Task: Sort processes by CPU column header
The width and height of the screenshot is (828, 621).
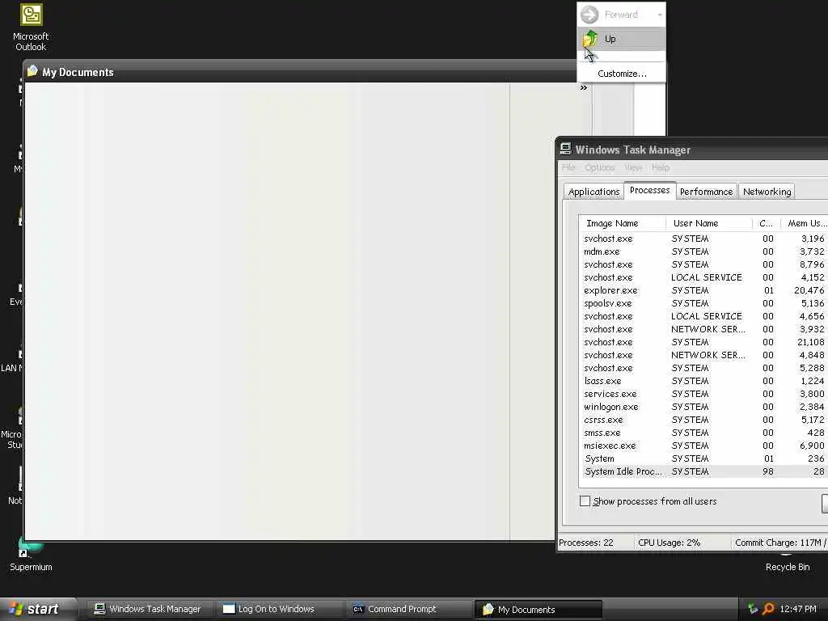Action: pyautogui.click(x=767, y=223)
